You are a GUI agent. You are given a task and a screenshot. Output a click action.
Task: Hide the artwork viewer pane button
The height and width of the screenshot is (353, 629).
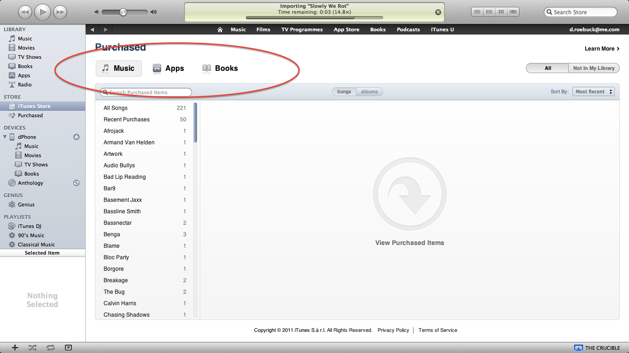[68, 347]
